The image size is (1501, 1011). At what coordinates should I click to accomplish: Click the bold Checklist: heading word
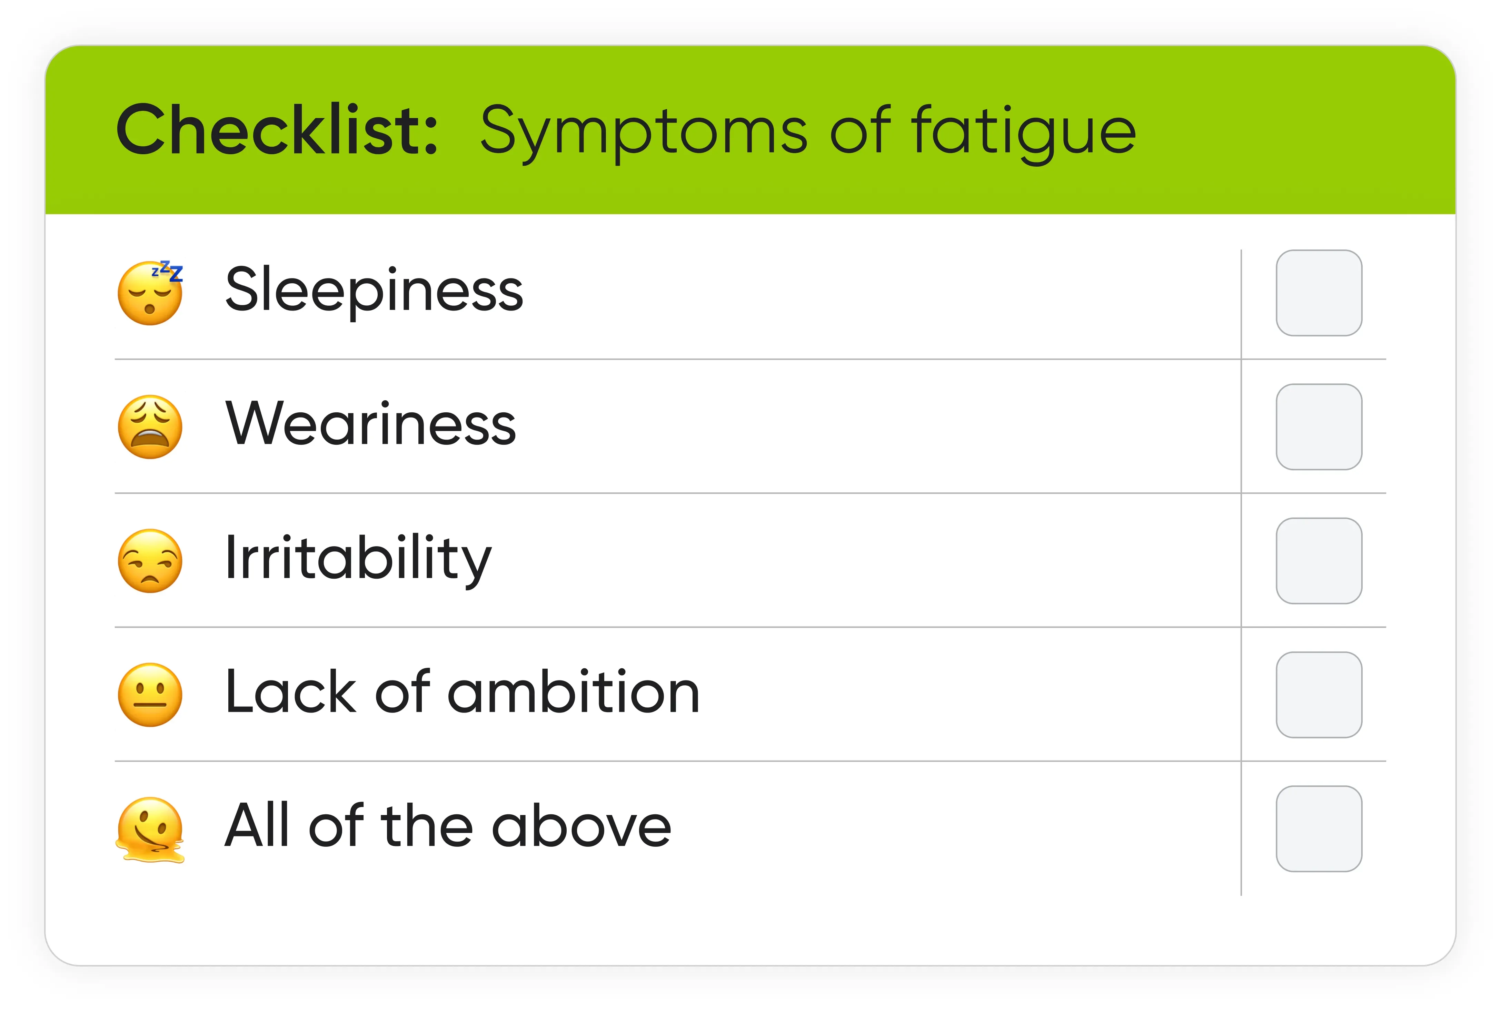click(x=277, y=130)
